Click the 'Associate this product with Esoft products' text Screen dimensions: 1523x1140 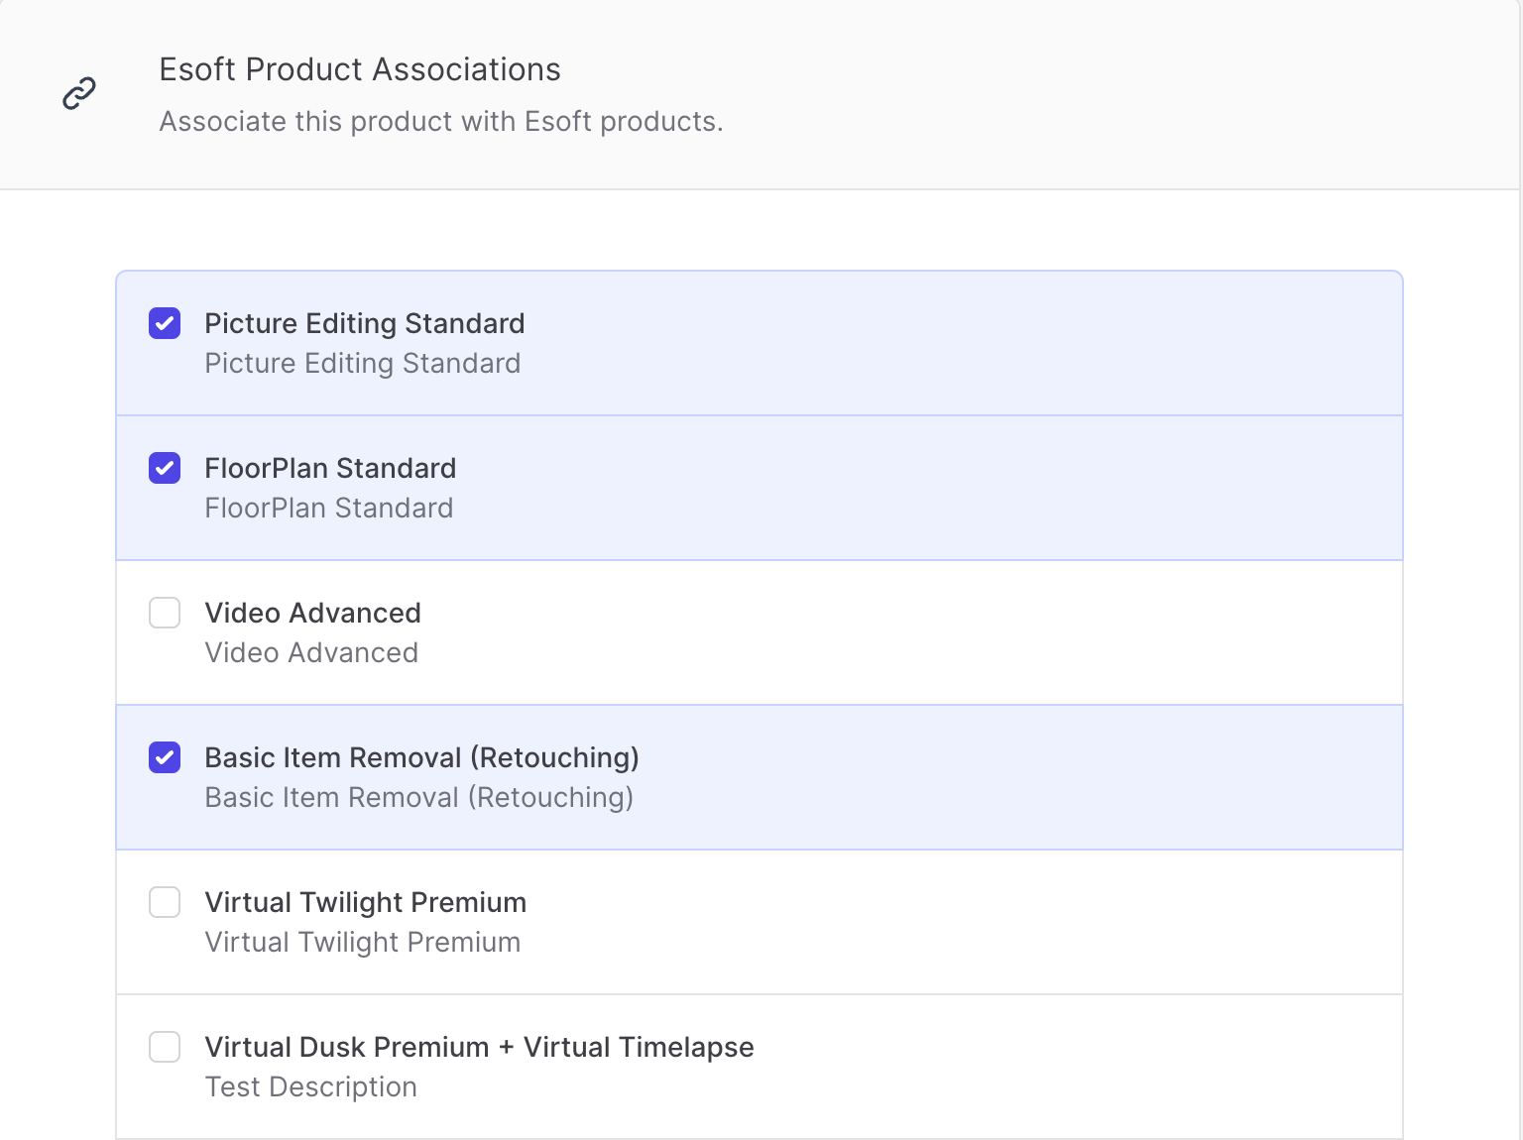tap(441, 121)
